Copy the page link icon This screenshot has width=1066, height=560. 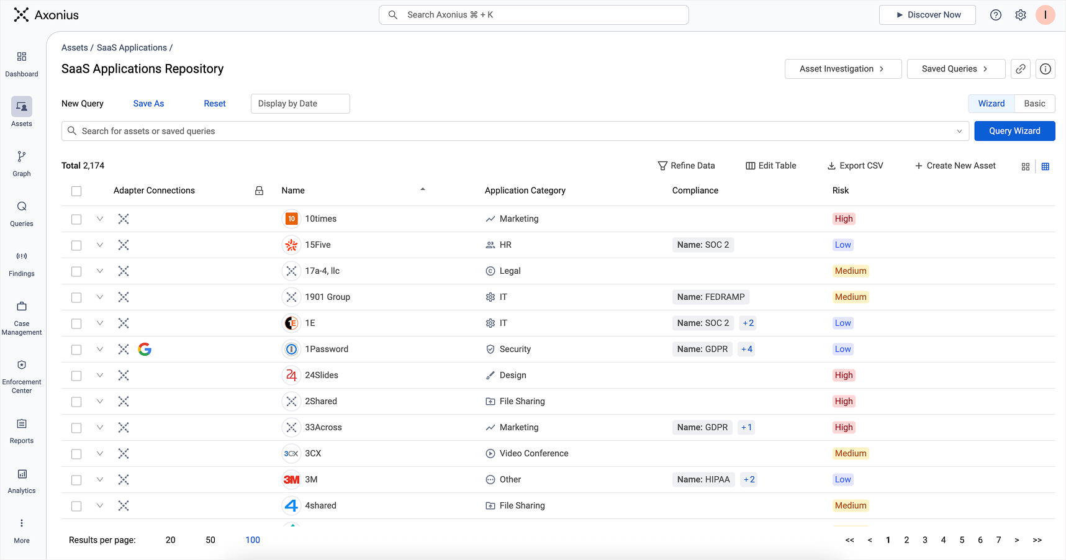coord(1021,69)
